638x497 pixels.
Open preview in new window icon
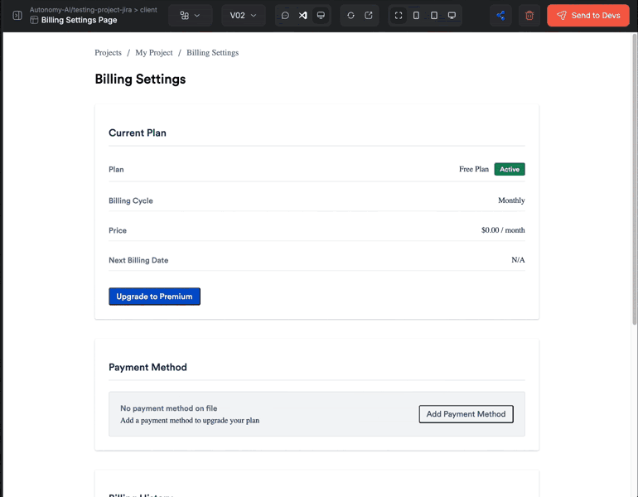(x=369, y=16)
